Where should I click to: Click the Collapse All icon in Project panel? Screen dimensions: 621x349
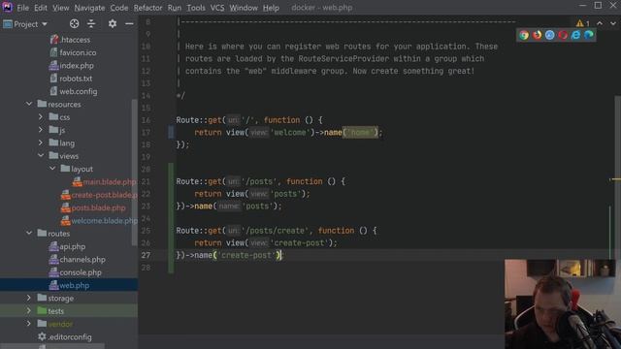91,23
